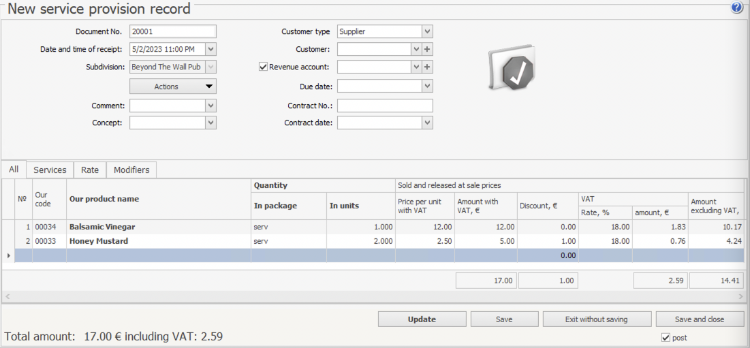Image resolution: width=750 pixels, height=348 pixels.
Task: Switch to the Services tab
Action: coord(50,170)
